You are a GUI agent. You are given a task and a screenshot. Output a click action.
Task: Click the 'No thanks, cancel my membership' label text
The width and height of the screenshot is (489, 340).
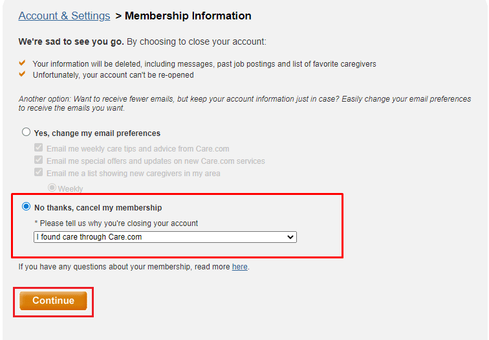click(98, 208)
